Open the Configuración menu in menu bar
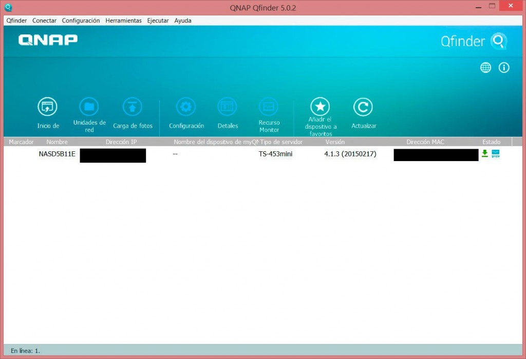The image size is (526, 359). [81, 21]
